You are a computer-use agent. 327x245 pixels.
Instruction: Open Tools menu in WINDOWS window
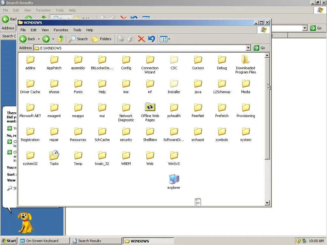[77, 30]
